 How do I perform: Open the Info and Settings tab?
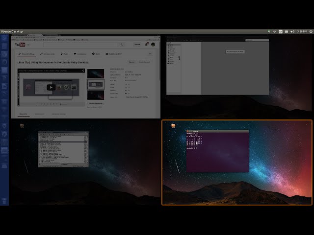coord(26,54)
